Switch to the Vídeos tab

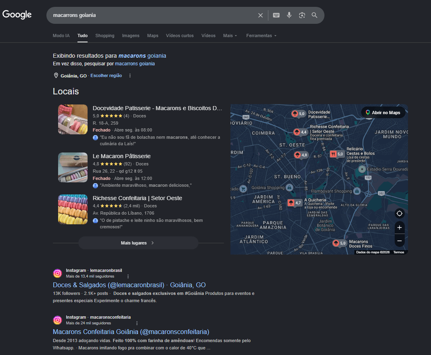pyautogui.click(x=208, y=36)
